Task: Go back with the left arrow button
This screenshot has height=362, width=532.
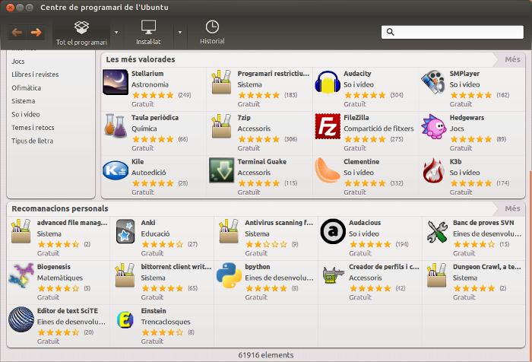Action: (17, 32)
